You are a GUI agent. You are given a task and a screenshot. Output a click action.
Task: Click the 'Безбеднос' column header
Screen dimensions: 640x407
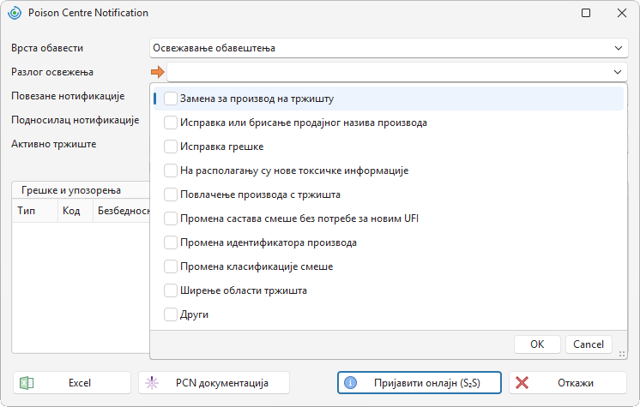coord(122,211)
